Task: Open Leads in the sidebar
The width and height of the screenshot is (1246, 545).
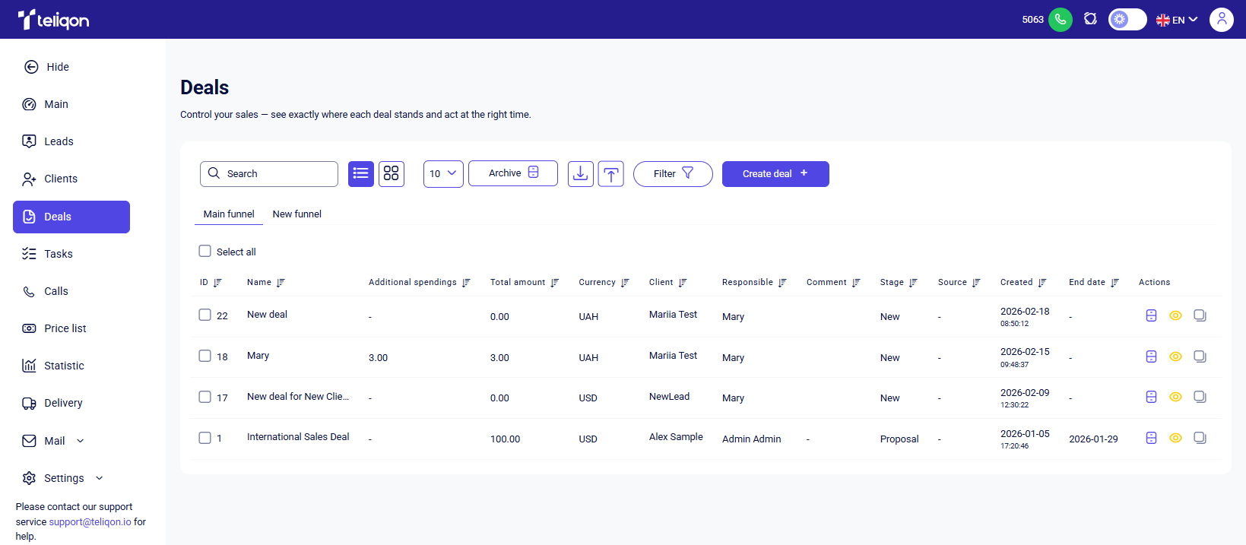Action: point(59,141)
